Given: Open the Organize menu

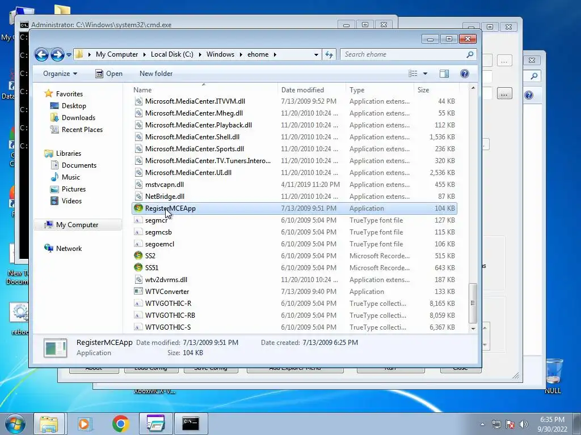Looking at the screenshot, I should click(x=60, y=74).
